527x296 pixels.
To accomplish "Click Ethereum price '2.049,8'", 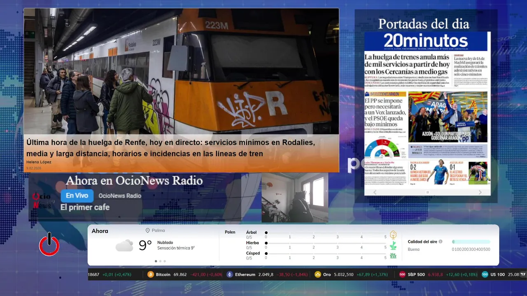I will click(266, 275).
